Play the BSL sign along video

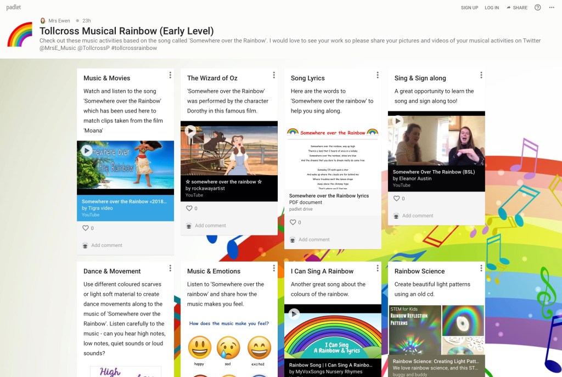click(x=398, y=121)
